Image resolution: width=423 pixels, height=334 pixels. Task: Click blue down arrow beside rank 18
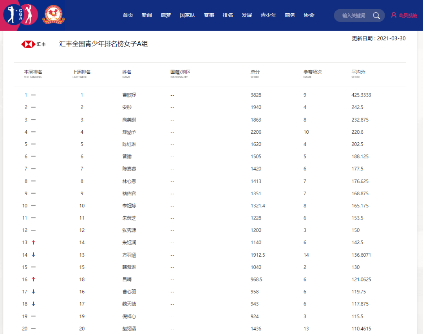tap(33, 304)
